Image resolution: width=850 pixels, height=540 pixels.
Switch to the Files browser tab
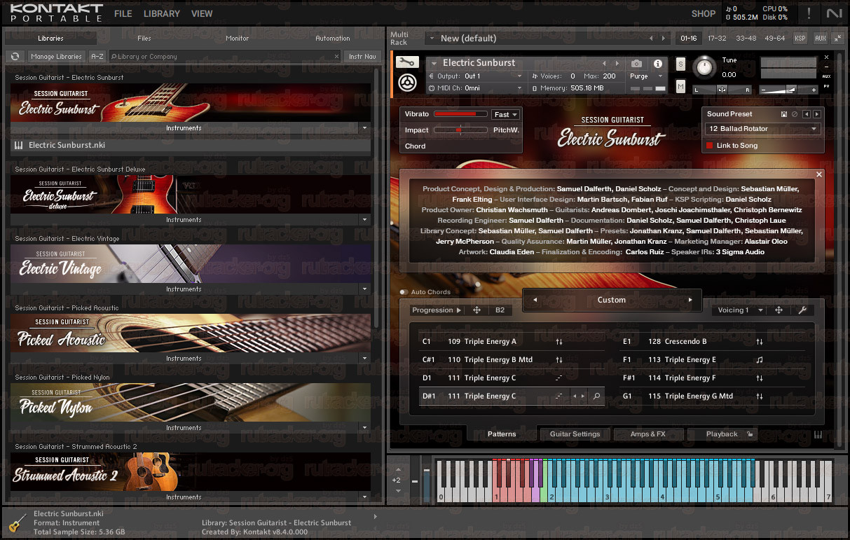click(144, 39)
